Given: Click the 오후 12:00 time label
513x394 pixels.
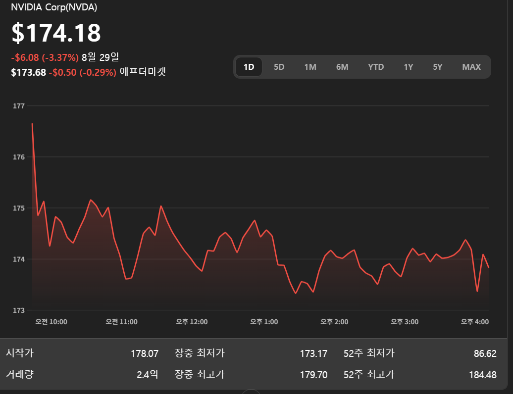Looking at the screenshot, I should click(192, 322).
